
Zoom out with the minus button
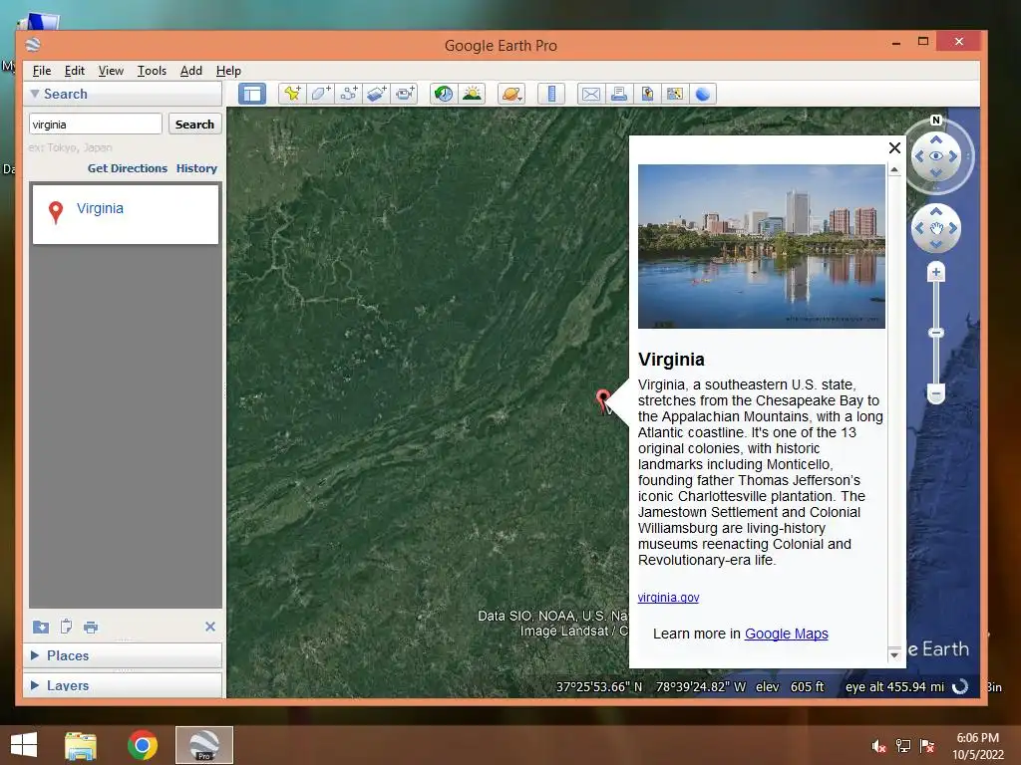935,393
